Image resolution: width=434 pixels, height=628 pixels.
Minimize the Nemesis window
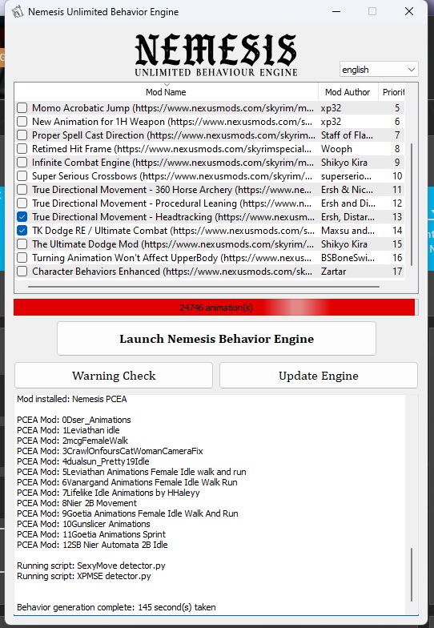click(x=336, y=11)
